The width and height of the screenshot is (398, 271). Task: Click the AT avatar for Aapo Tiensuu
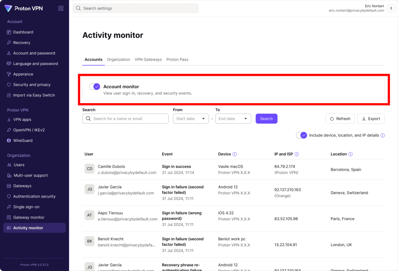[90, 215]
